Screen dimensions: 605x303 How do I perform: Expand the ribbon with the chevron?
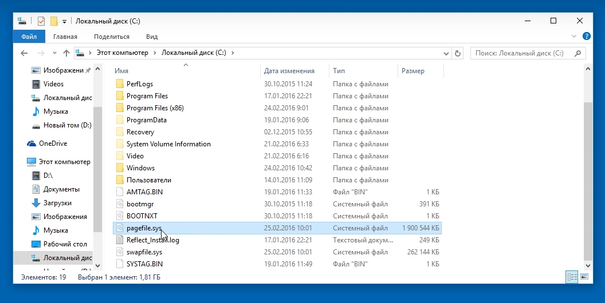(x=575, y=36)
